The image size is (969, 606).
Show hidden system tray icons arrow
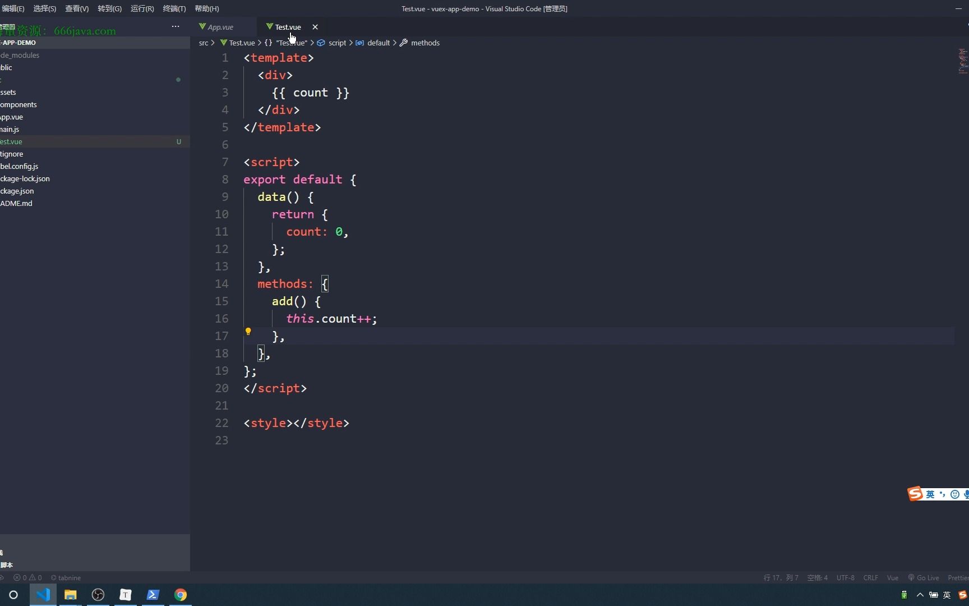coord(920,595)
